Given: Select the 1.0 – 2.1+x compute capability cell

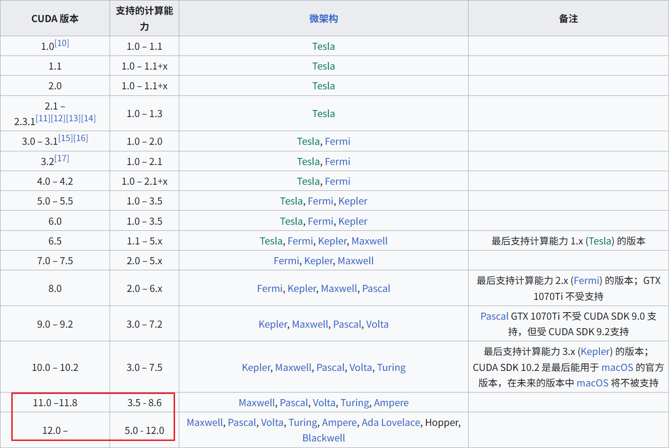Looking at the screenshot, I should [x=144, y=181].
